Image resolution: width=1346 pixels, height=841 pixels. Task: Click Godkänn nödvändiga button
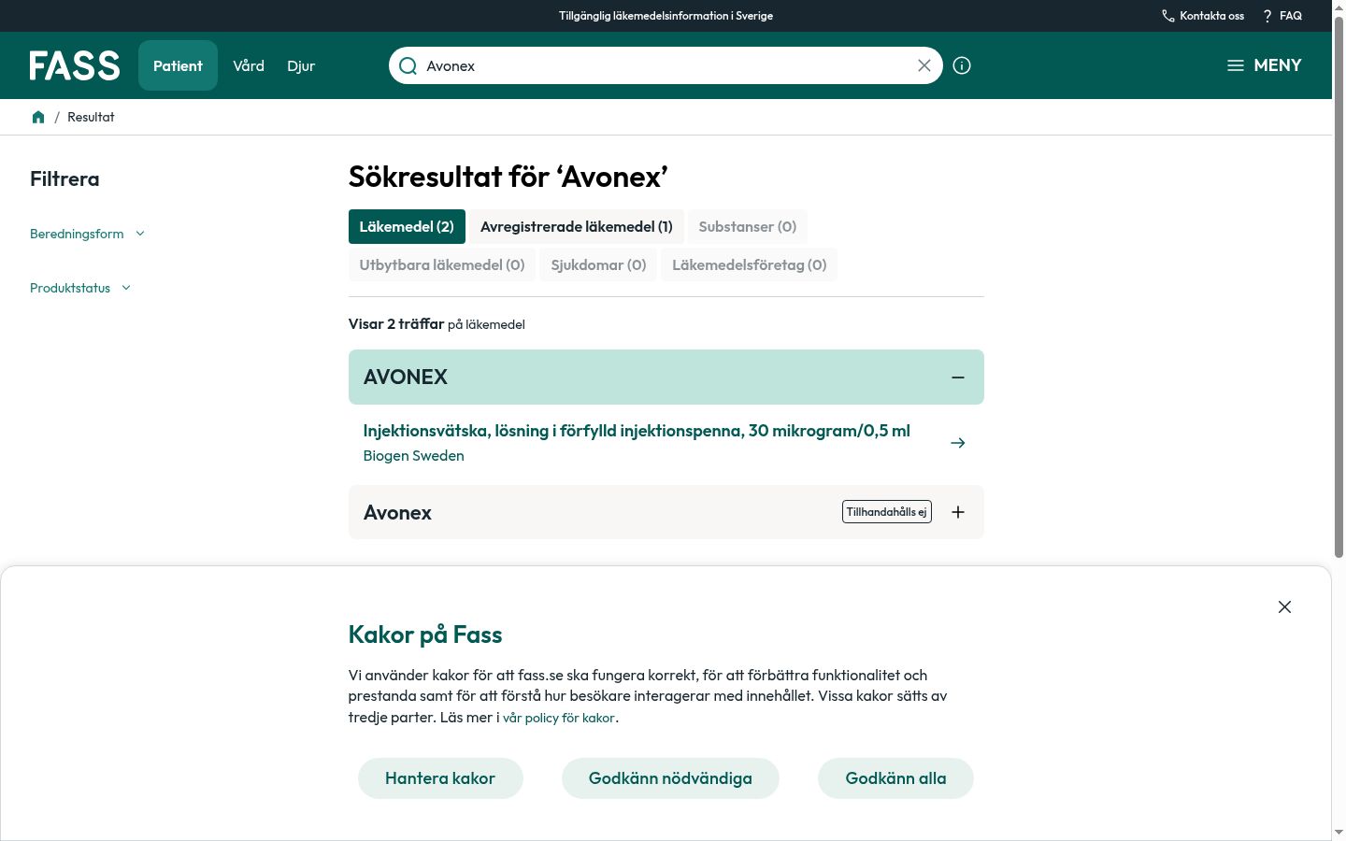(670, 778)
